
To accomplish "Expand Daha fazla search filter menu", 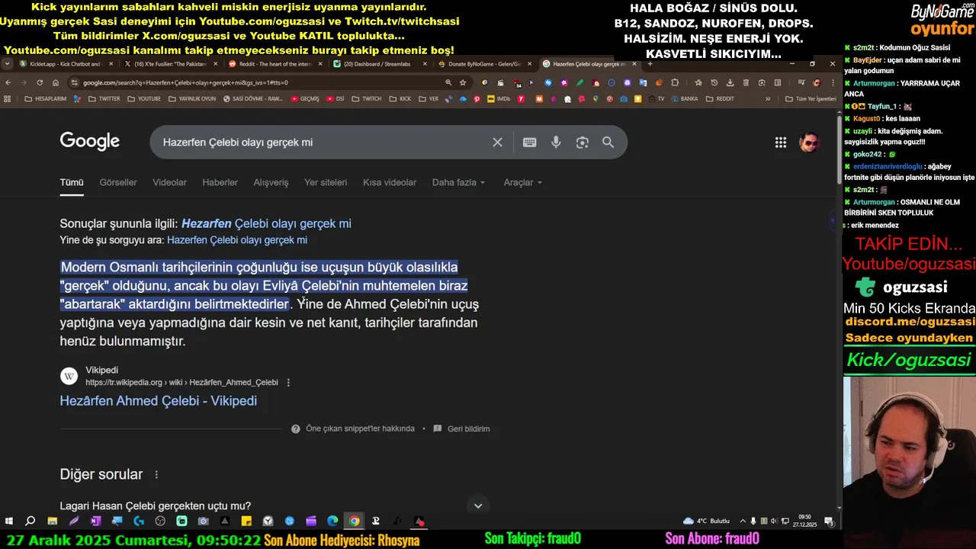I will [x=459, y=182].
